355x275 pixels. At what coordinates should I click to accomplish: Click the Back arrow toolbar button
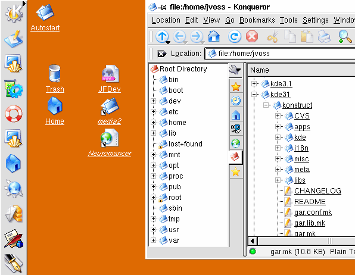180,36
